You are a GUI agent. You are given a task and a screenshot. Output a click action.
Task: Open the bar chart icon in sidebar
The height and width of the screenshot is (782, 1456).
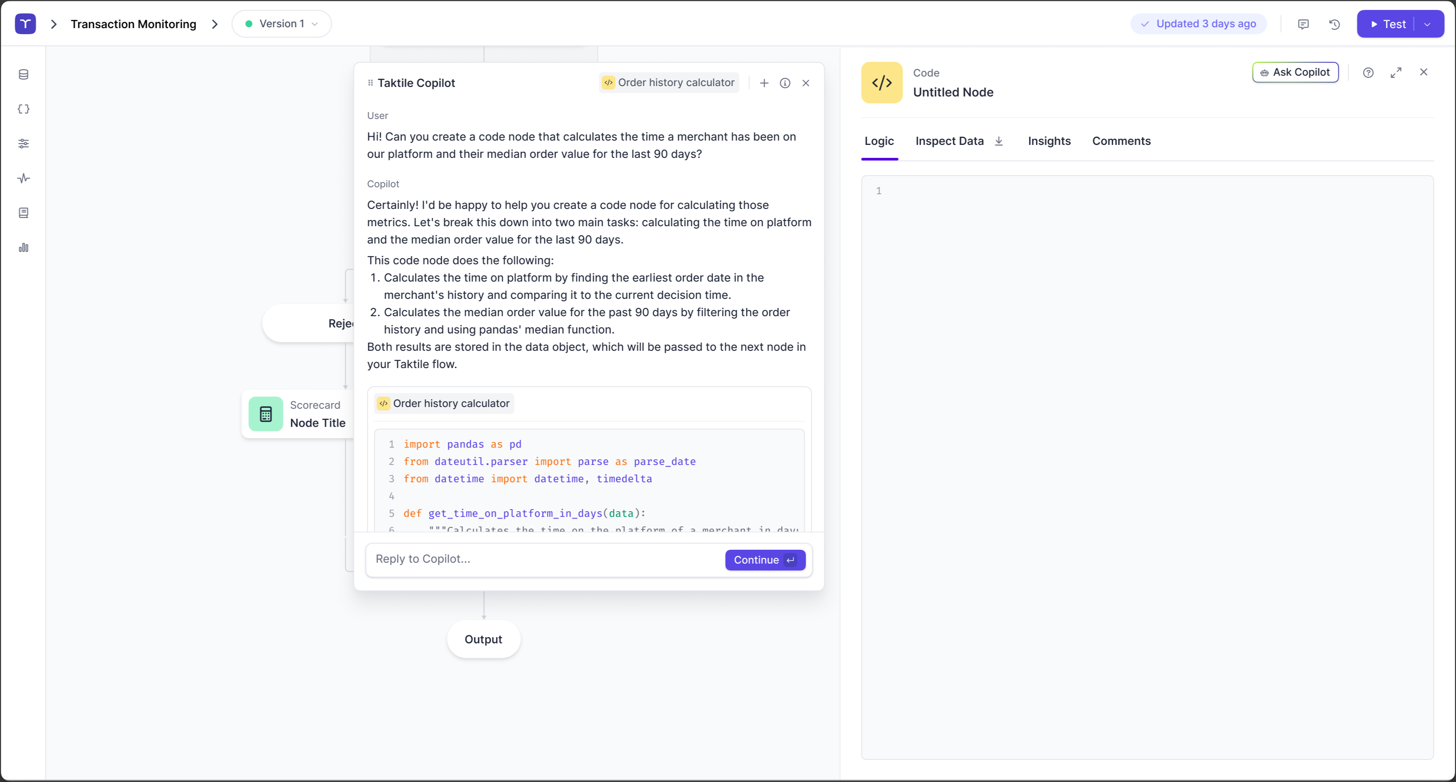pyautogui.click(x=24, y=247)
